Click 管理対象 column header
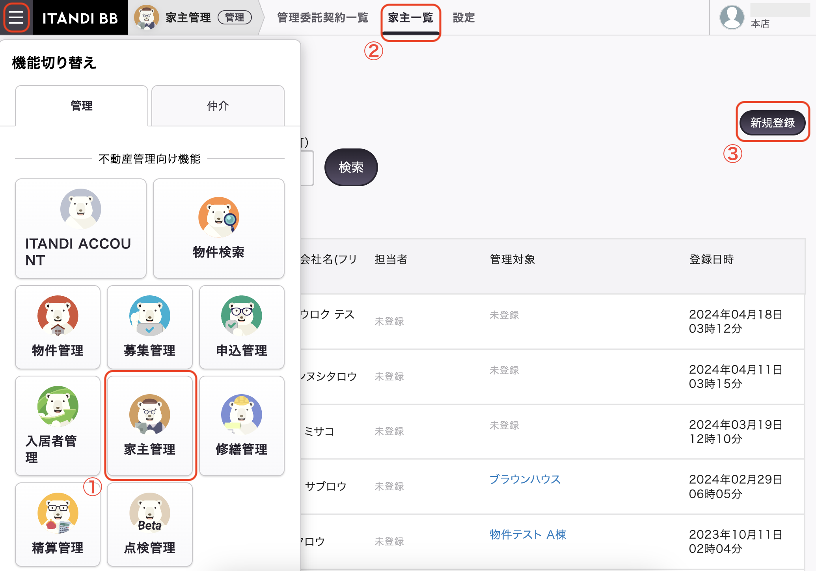Image resolution: width=816 pixels, height=571 pixels. [512, 260]
